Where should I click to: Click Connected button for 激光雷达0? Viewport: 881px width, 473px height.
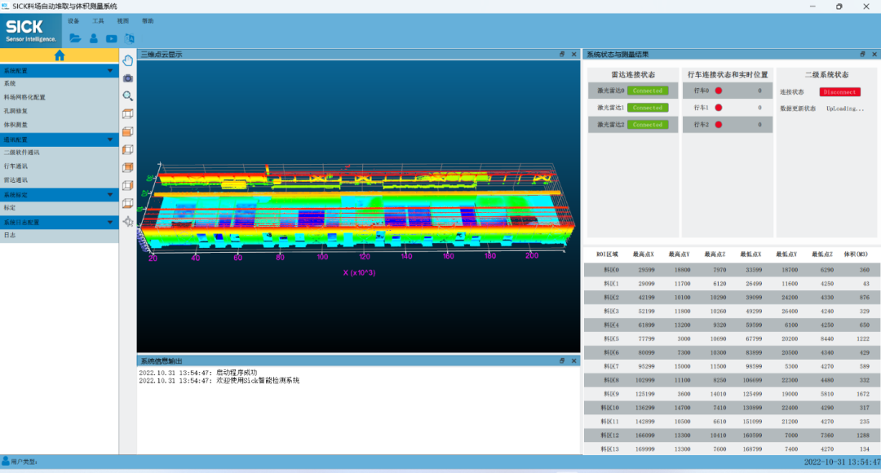pos(648,91)
